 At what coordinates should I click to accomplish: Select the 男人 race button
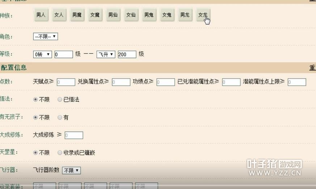pyautogui.click(x=41, y=15)
